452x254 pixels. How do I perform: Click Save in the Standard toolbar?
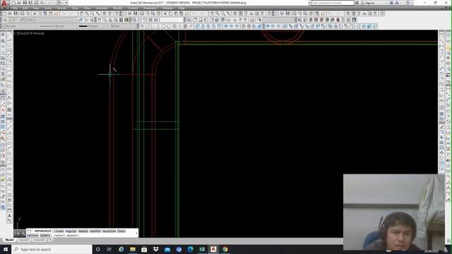[x=16, y=13]
